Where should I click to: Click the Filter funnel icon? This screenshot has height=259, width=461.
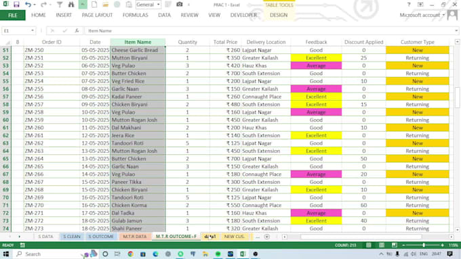click(x=60, y=5)
